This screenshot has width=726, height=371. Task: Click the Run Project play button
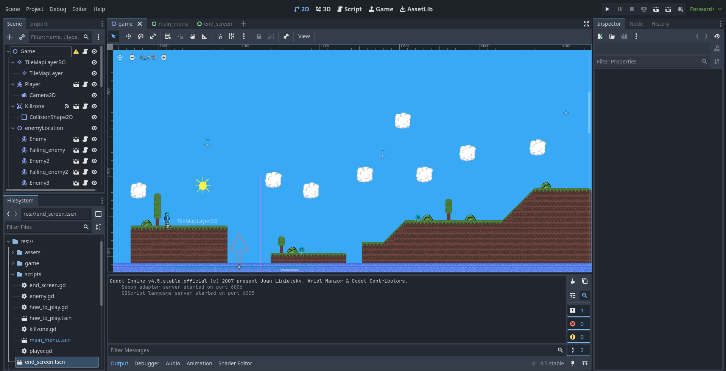(x=607, y=9)
